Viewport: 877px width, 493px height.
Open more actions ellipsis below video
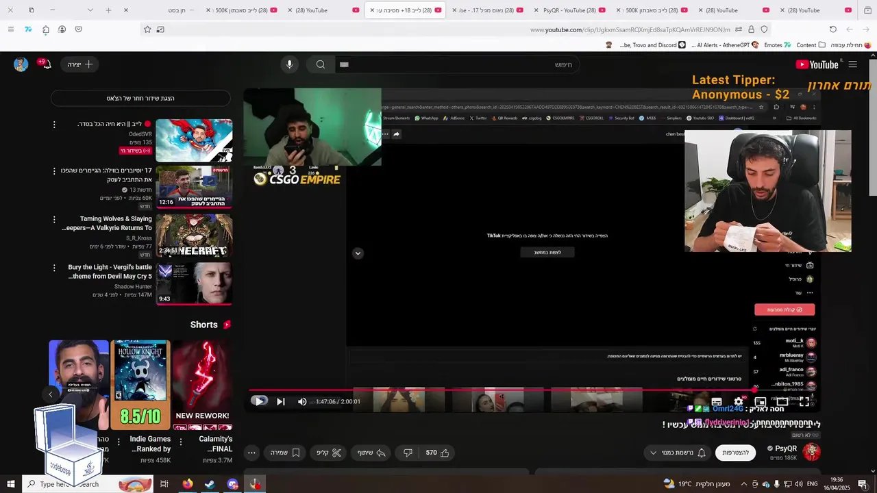tap(251, 453)
